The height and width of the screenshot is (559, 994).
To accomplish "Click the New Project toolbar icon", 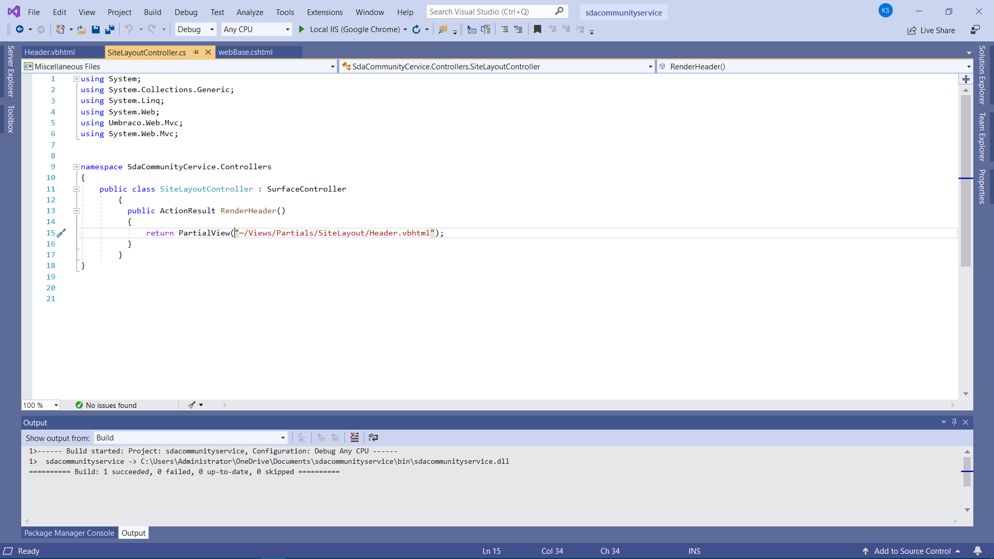I will pos(61,30).
